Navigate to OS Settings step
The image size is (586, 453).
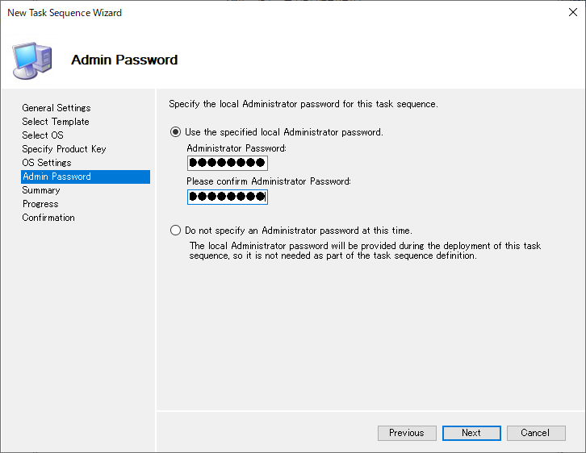[47, 163]
